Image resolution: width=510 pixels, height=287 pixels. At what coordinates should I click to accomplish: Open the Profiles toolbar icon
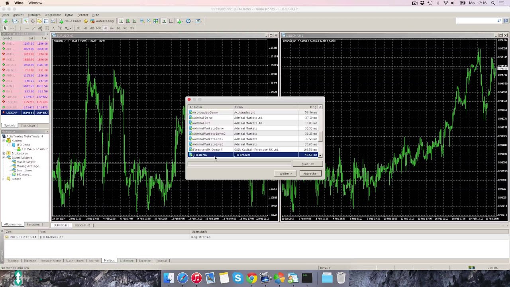tap(15, 21)
